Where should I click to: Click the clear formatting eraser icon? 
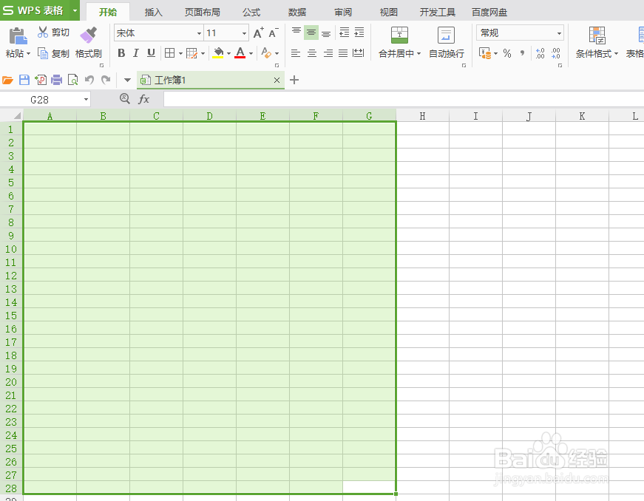pos(266,53)
